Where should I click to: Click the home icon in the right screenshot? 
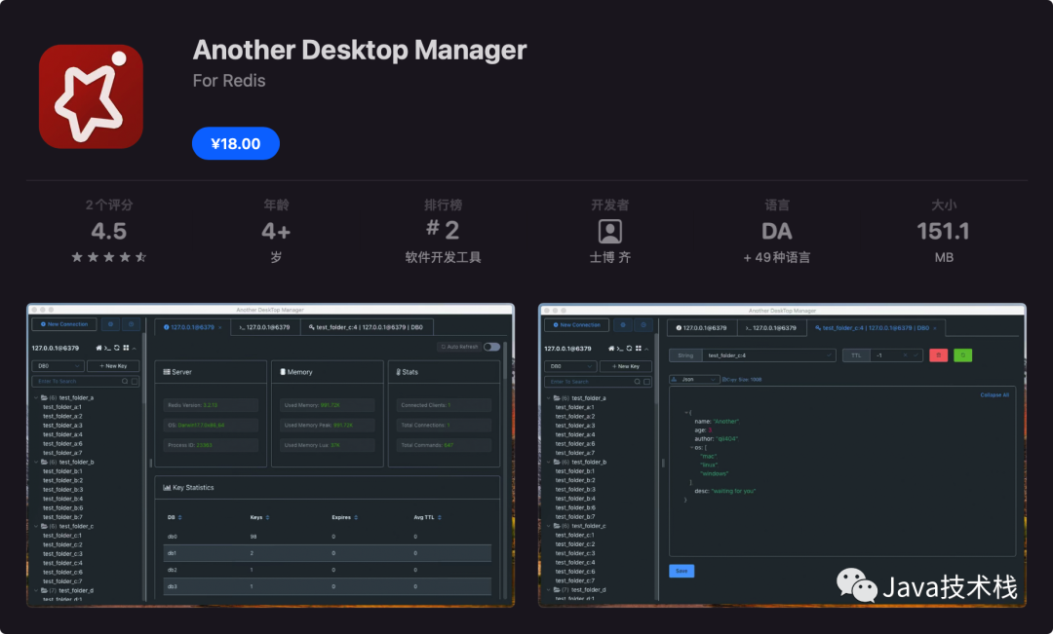point(611,349)
